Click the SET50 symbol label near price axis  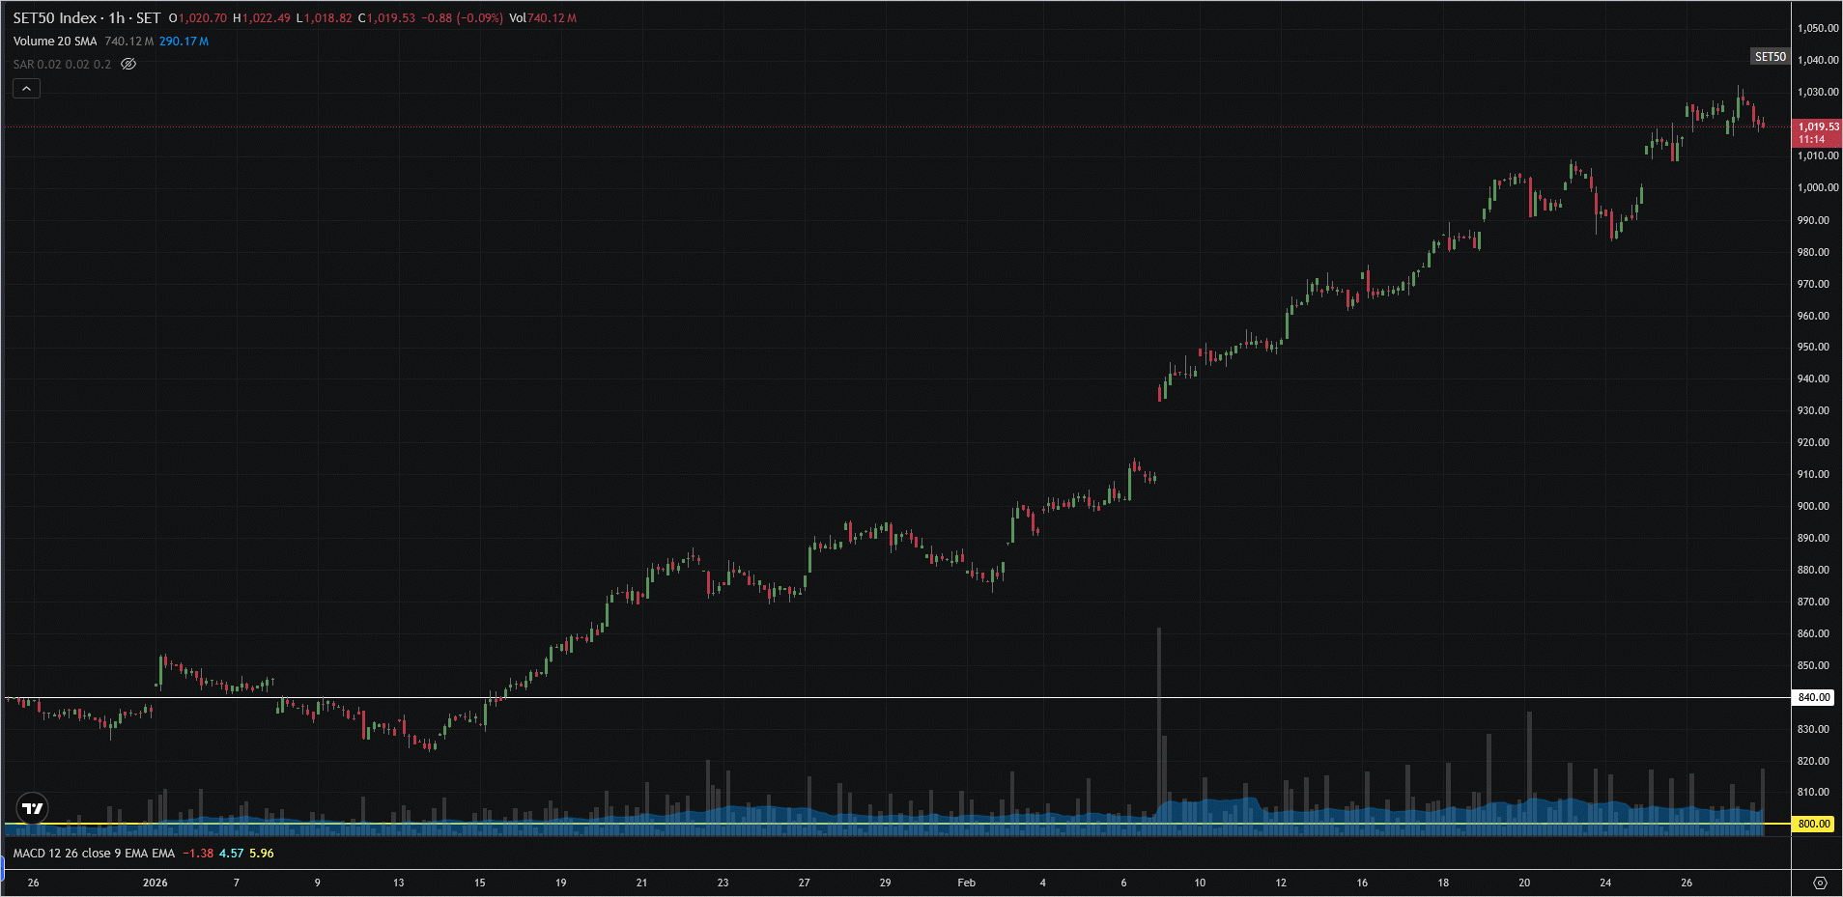click(x=1770, y=57)
